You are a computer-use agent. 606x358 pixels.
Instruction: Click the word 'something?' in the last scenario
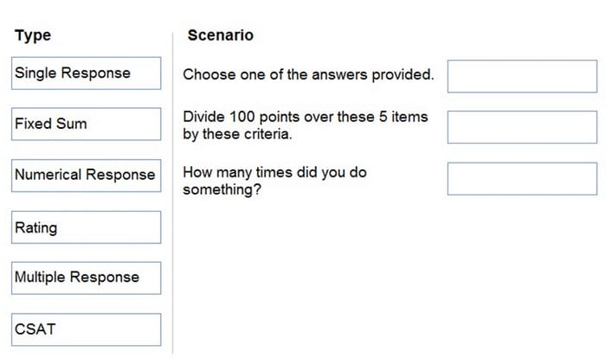(222, 189)
